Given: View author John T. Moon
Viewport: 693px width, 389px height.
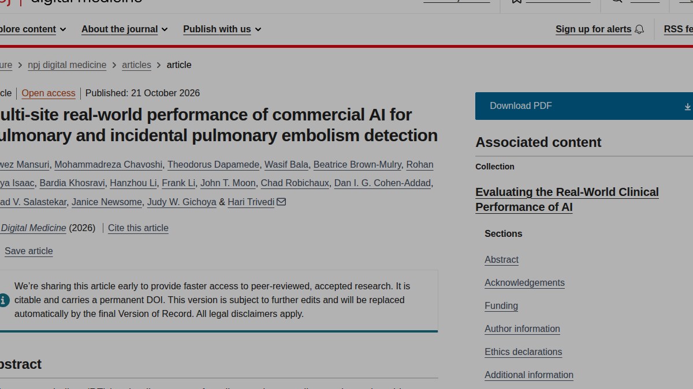Looking at the screenshot, I should pyautogui.click(x=228, y=183).
